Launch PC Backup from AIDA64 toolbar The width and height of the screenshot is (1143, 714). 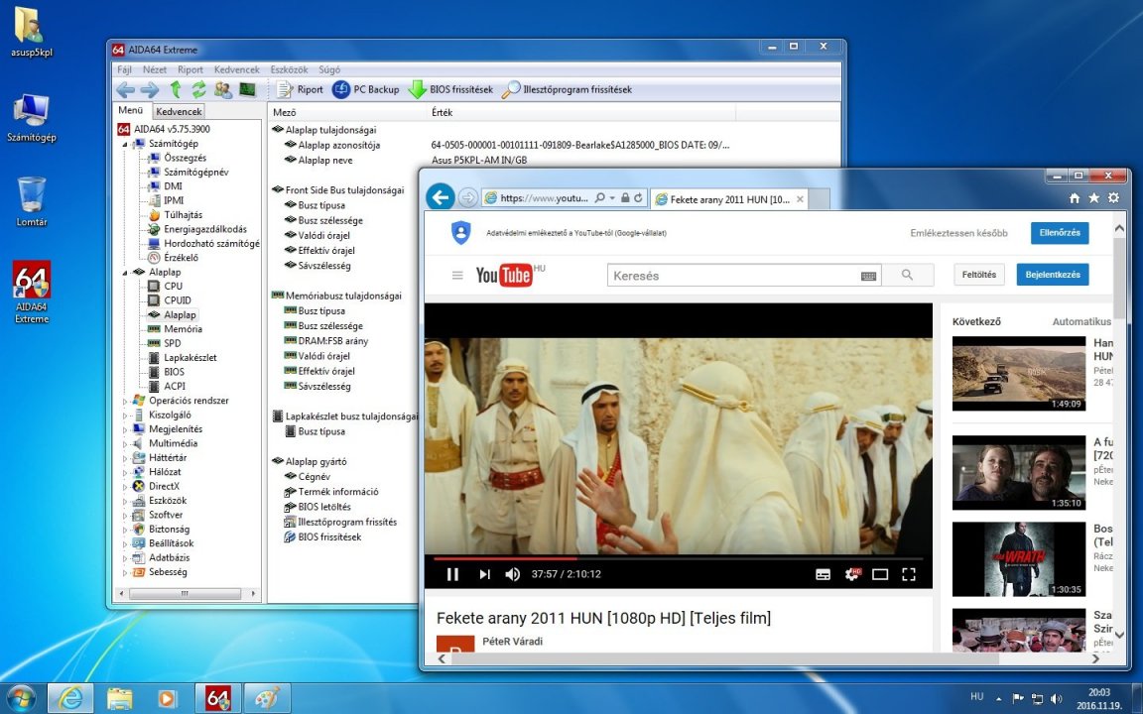pyautogui.click(x=365, y=89)
